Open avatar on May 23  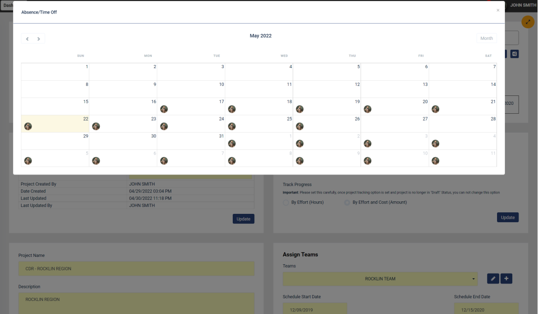96,126
